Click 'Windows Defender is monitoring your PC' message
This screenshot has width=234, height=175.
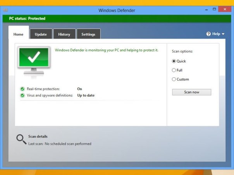tap(107, 50)
